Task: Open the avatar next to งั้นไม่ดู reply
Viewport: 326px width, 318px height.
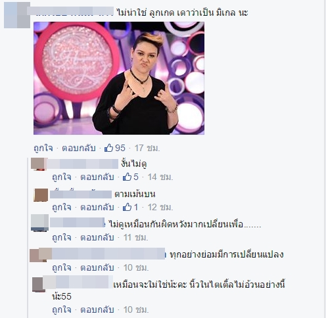Action: pyautogui.click(x=39, y=164)
